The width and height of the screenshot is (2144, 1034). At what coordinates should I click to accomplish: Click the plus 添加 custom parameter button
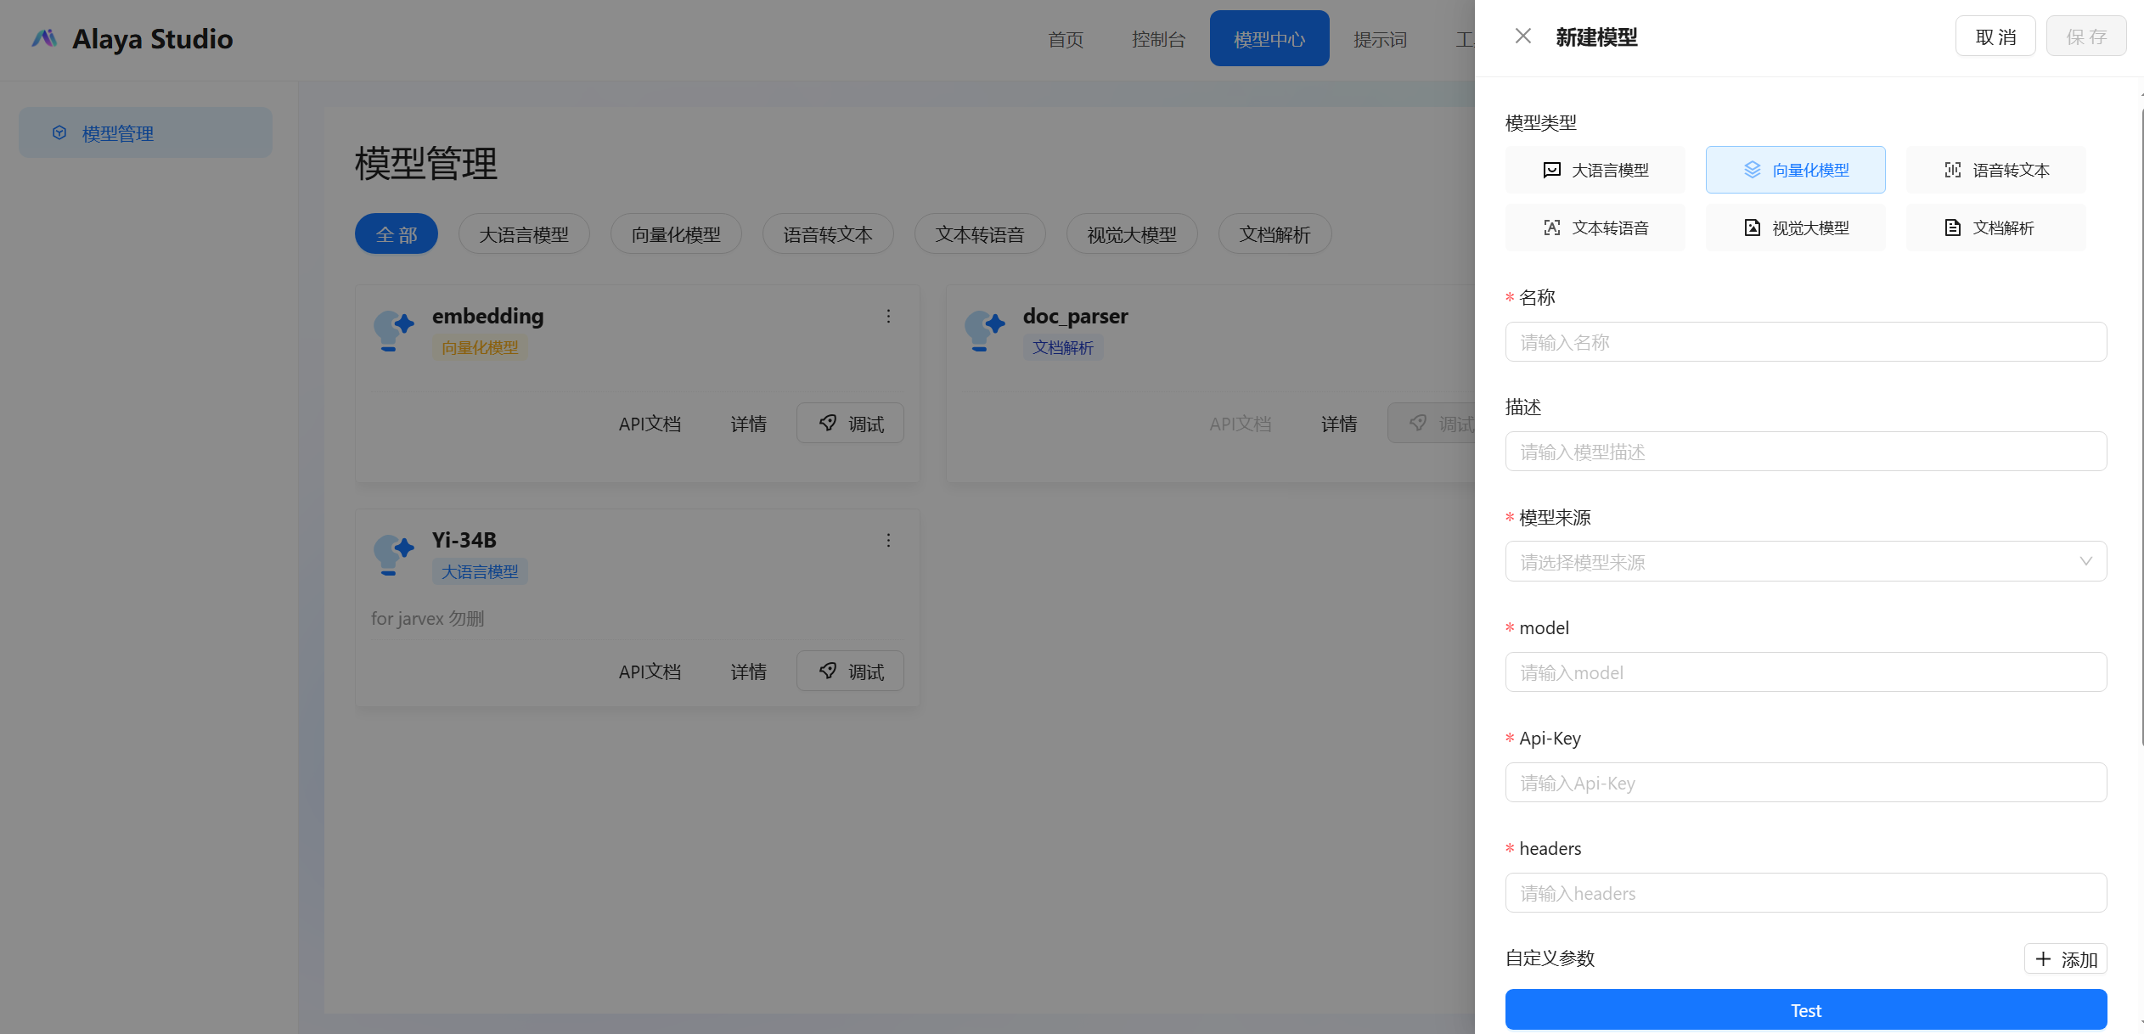2065,959
